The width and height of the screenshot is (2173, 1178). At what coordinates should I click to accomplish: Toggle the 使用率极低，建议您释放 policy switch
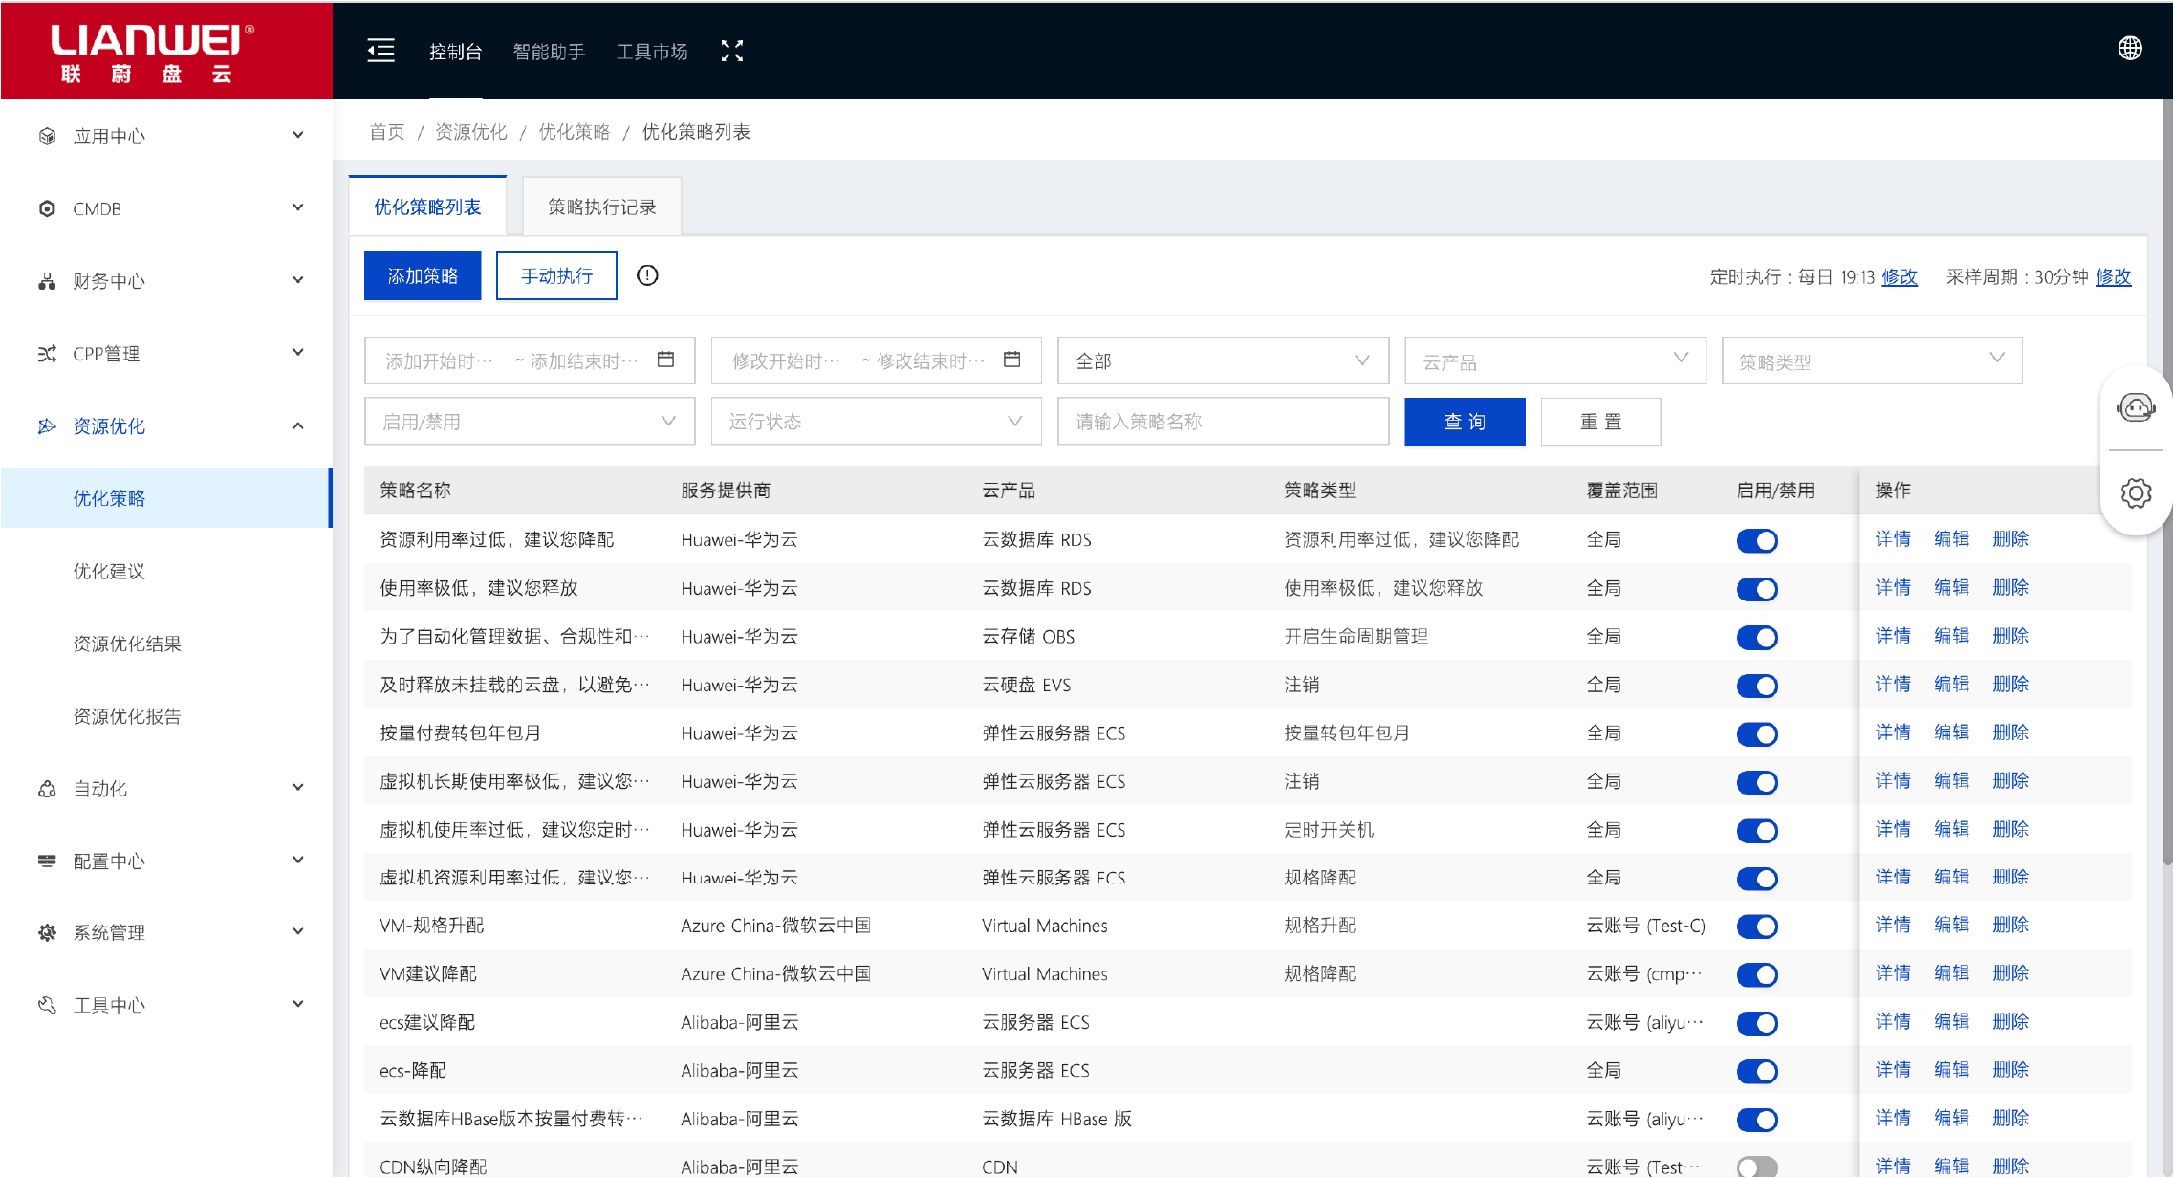click(x=1757, y=589)
